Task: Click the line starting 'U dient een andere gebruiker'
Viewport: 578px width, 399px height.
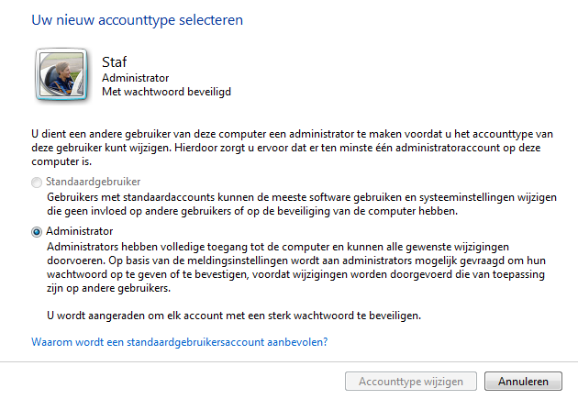Action: 292,134
